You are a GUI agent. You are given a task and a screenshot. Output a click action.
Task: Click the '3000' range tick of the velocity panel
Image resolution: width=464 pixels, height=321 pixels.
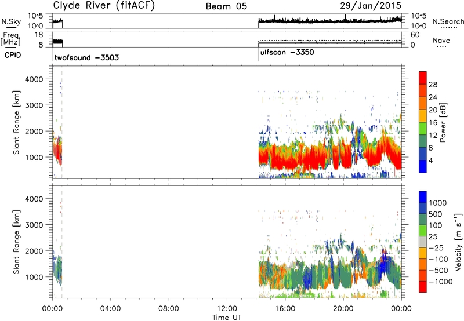tap(34, 225)
